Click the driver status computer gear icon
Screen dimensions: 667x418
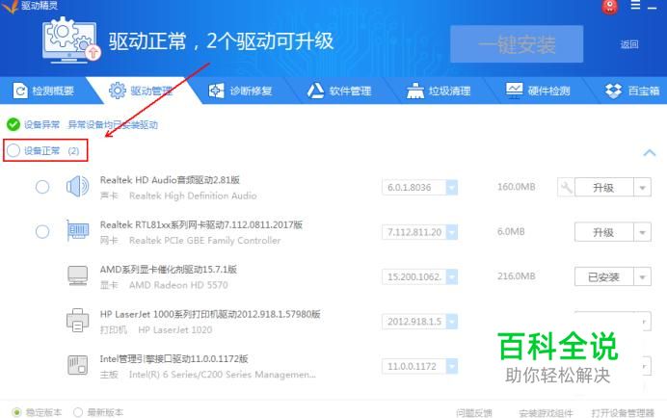(x=70, y=40)
